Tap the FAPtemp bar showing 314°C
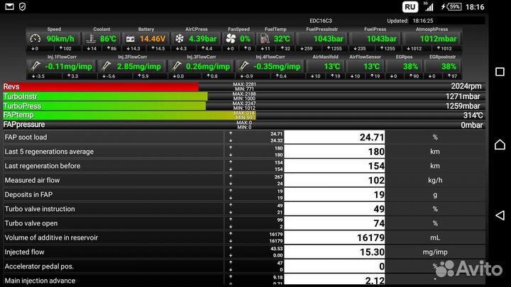Image resolution: width=511 pixels, height=287 pixels. pos(128,115)
